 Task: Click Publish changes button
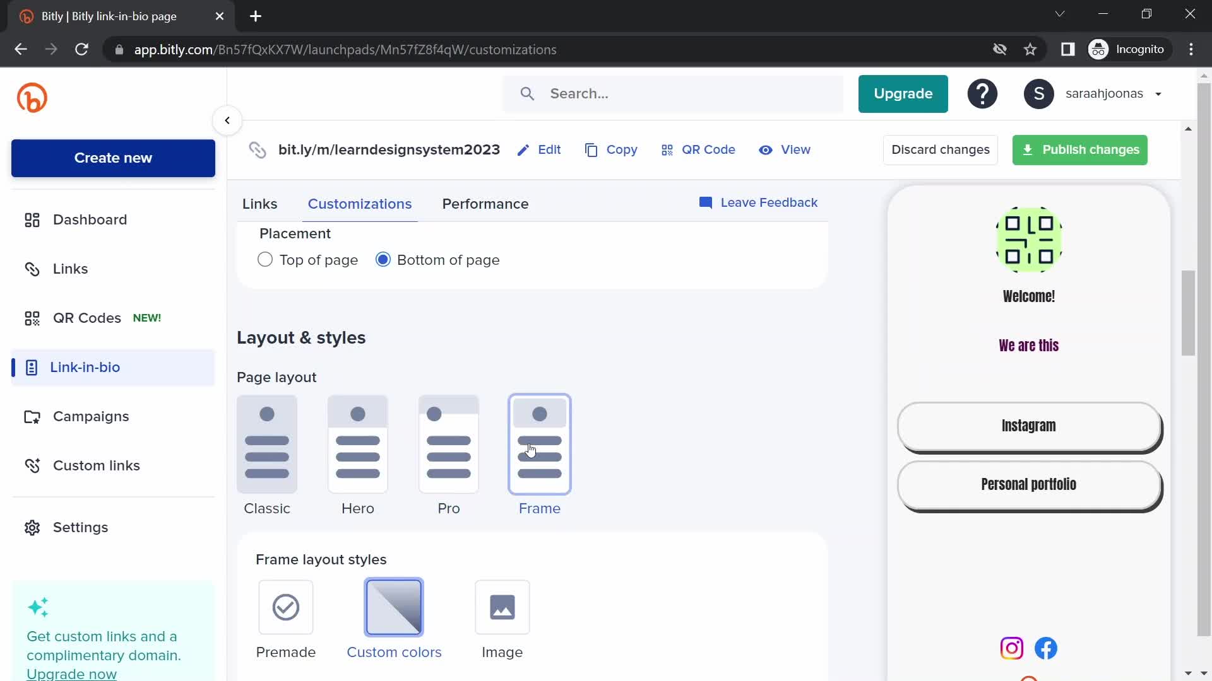click(1080, 150)
